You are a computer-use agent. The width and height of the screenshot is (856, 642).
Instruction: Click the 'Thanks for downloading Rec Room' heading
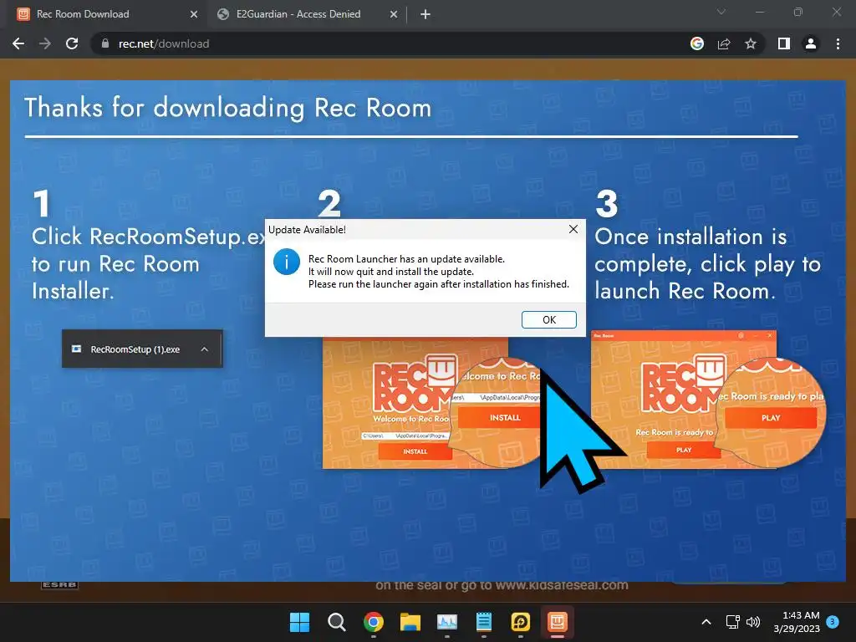point(228,108)
